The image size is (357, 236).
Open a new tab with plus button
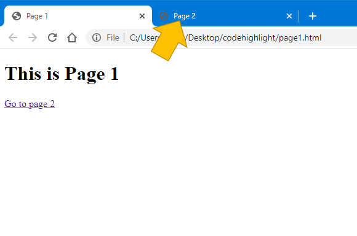click(313, 16)
